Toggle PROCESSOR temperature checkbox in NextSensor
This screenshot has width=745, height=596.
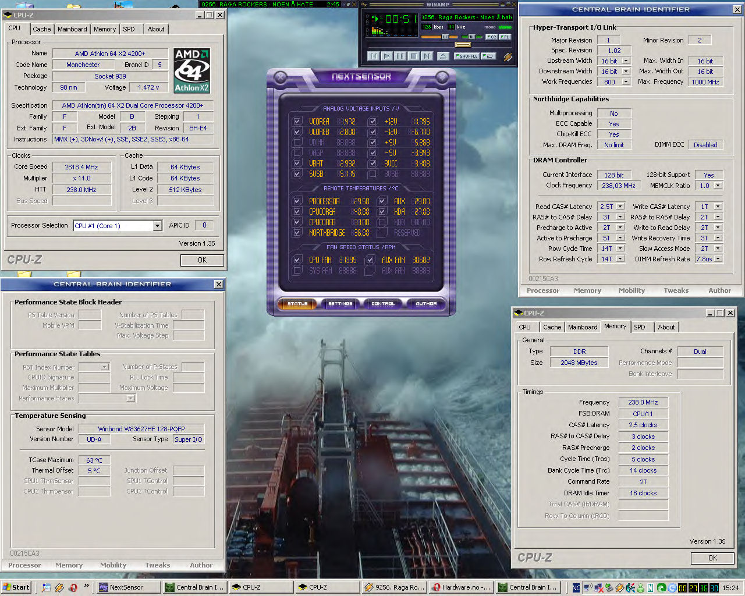297,201
